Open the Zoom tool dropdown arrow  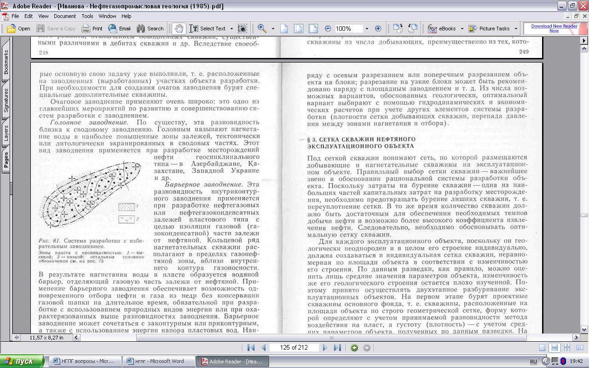[273, 29]
